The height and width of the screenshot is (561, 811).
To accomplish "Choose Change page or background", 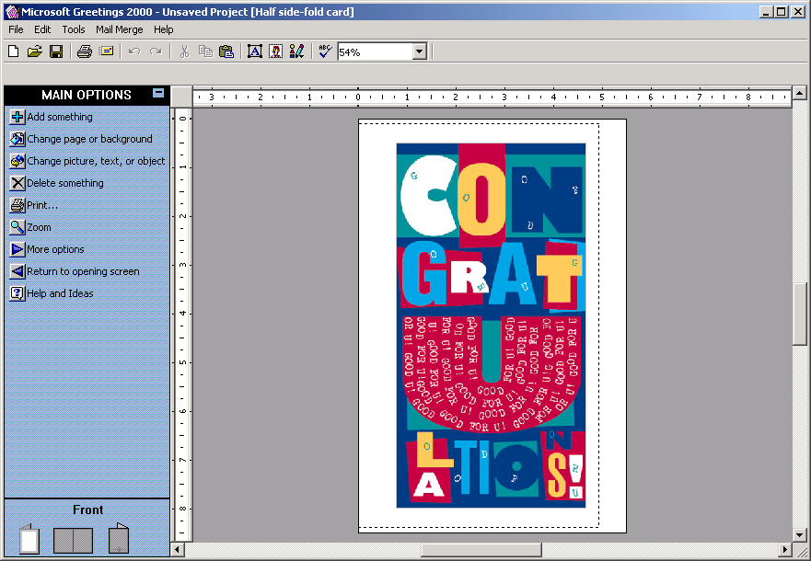I will [89, 139].
